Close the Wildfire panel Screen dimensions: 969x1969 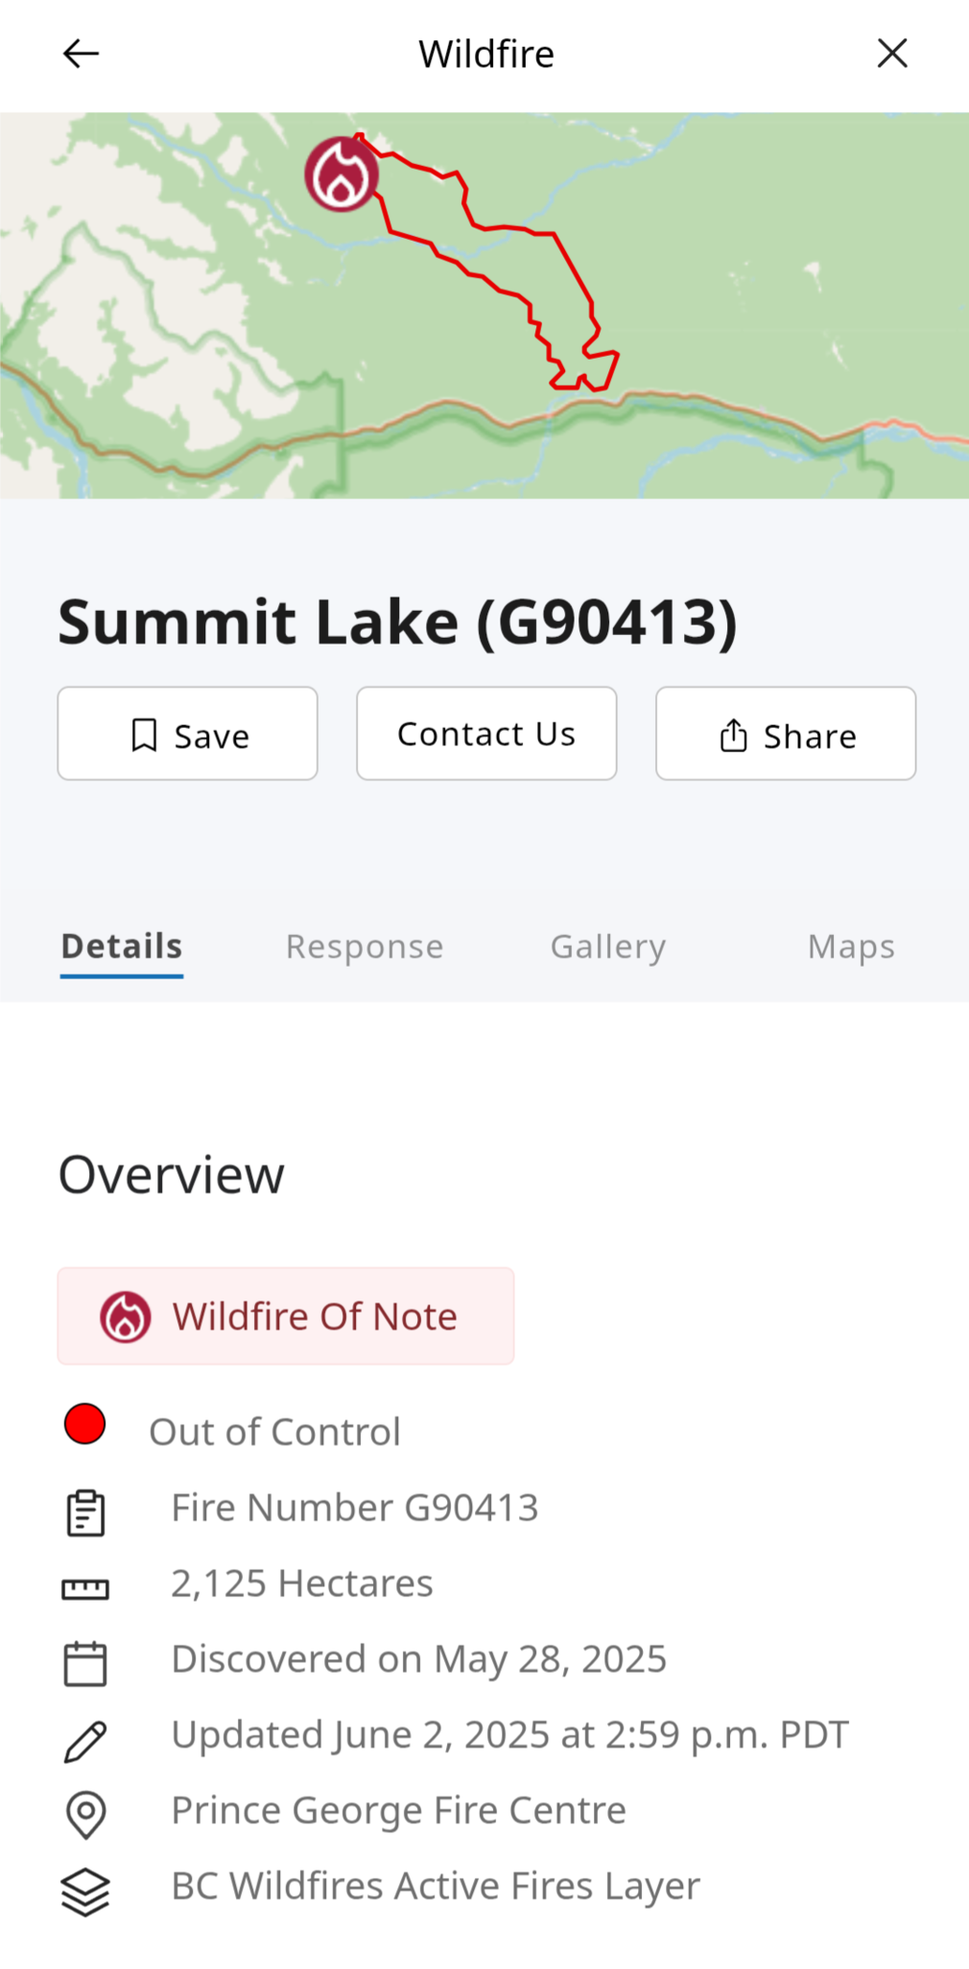tap(892, 54)
